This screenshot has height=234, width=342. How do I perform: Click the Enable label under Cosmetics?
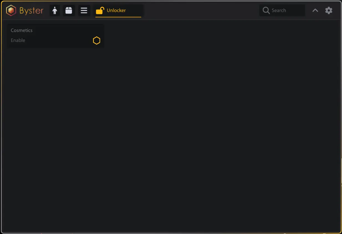click(x=18, y=40)
